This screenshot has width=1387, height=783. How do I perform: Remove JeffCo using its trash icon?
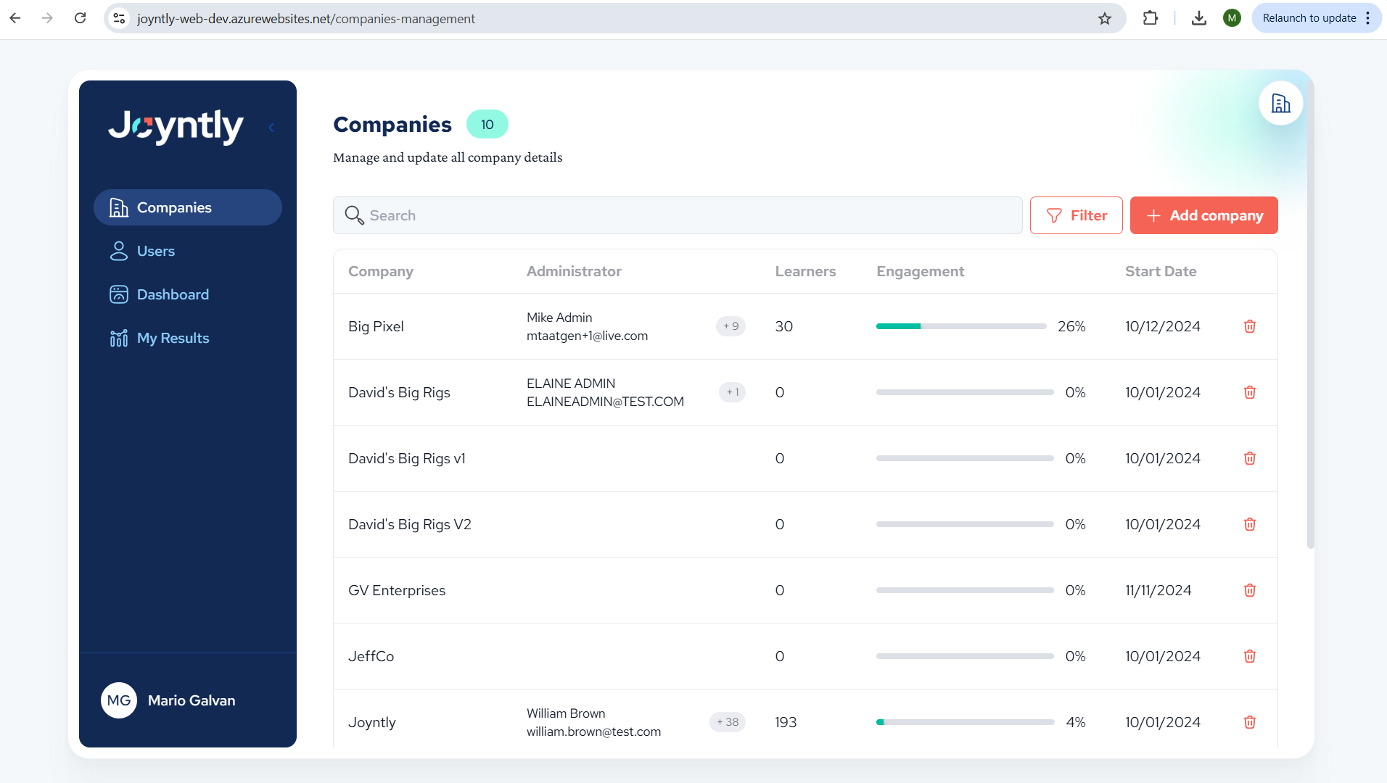pyautogui.click(x=1249, y=656)
